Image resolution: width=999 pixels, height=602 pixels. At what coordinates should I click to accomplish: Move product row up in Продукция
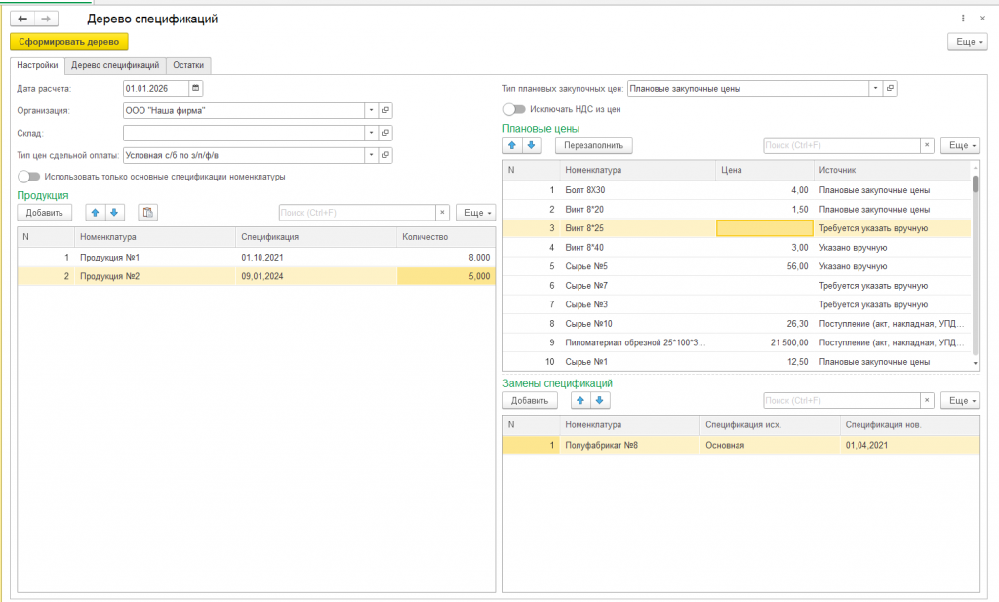[x=95, y=213]
